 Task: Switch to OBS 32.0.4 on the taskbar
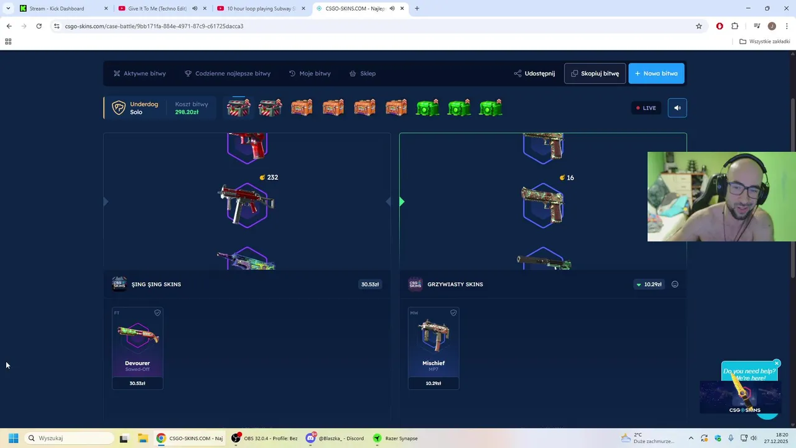(265, 438)
